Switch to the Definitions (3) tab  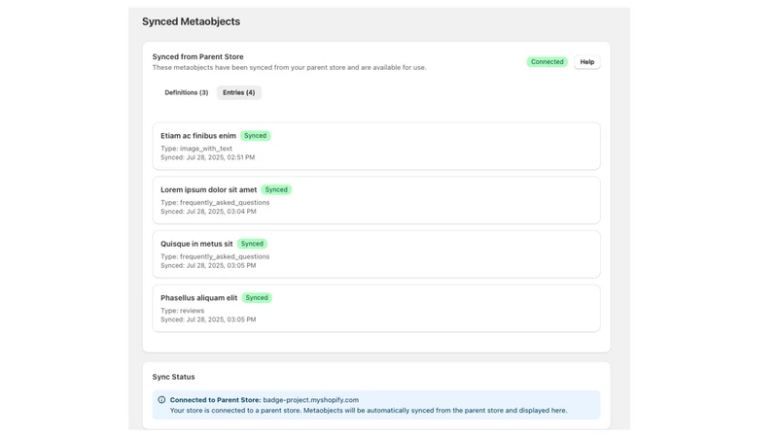186,92
